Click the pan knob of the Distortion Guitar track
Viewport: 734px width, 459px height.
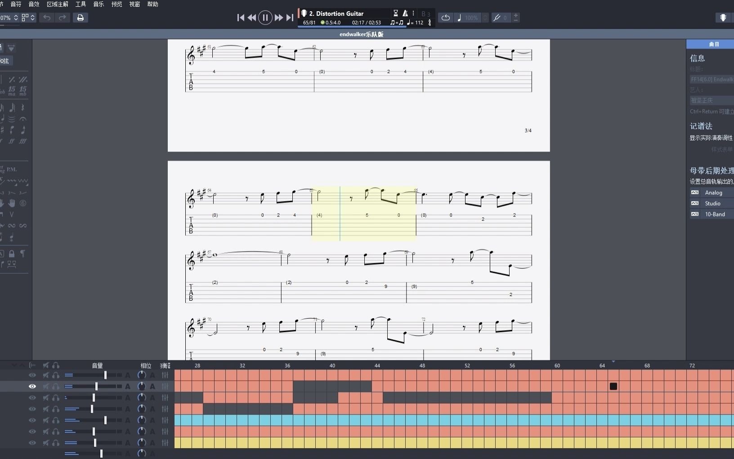tap(142, 386)
